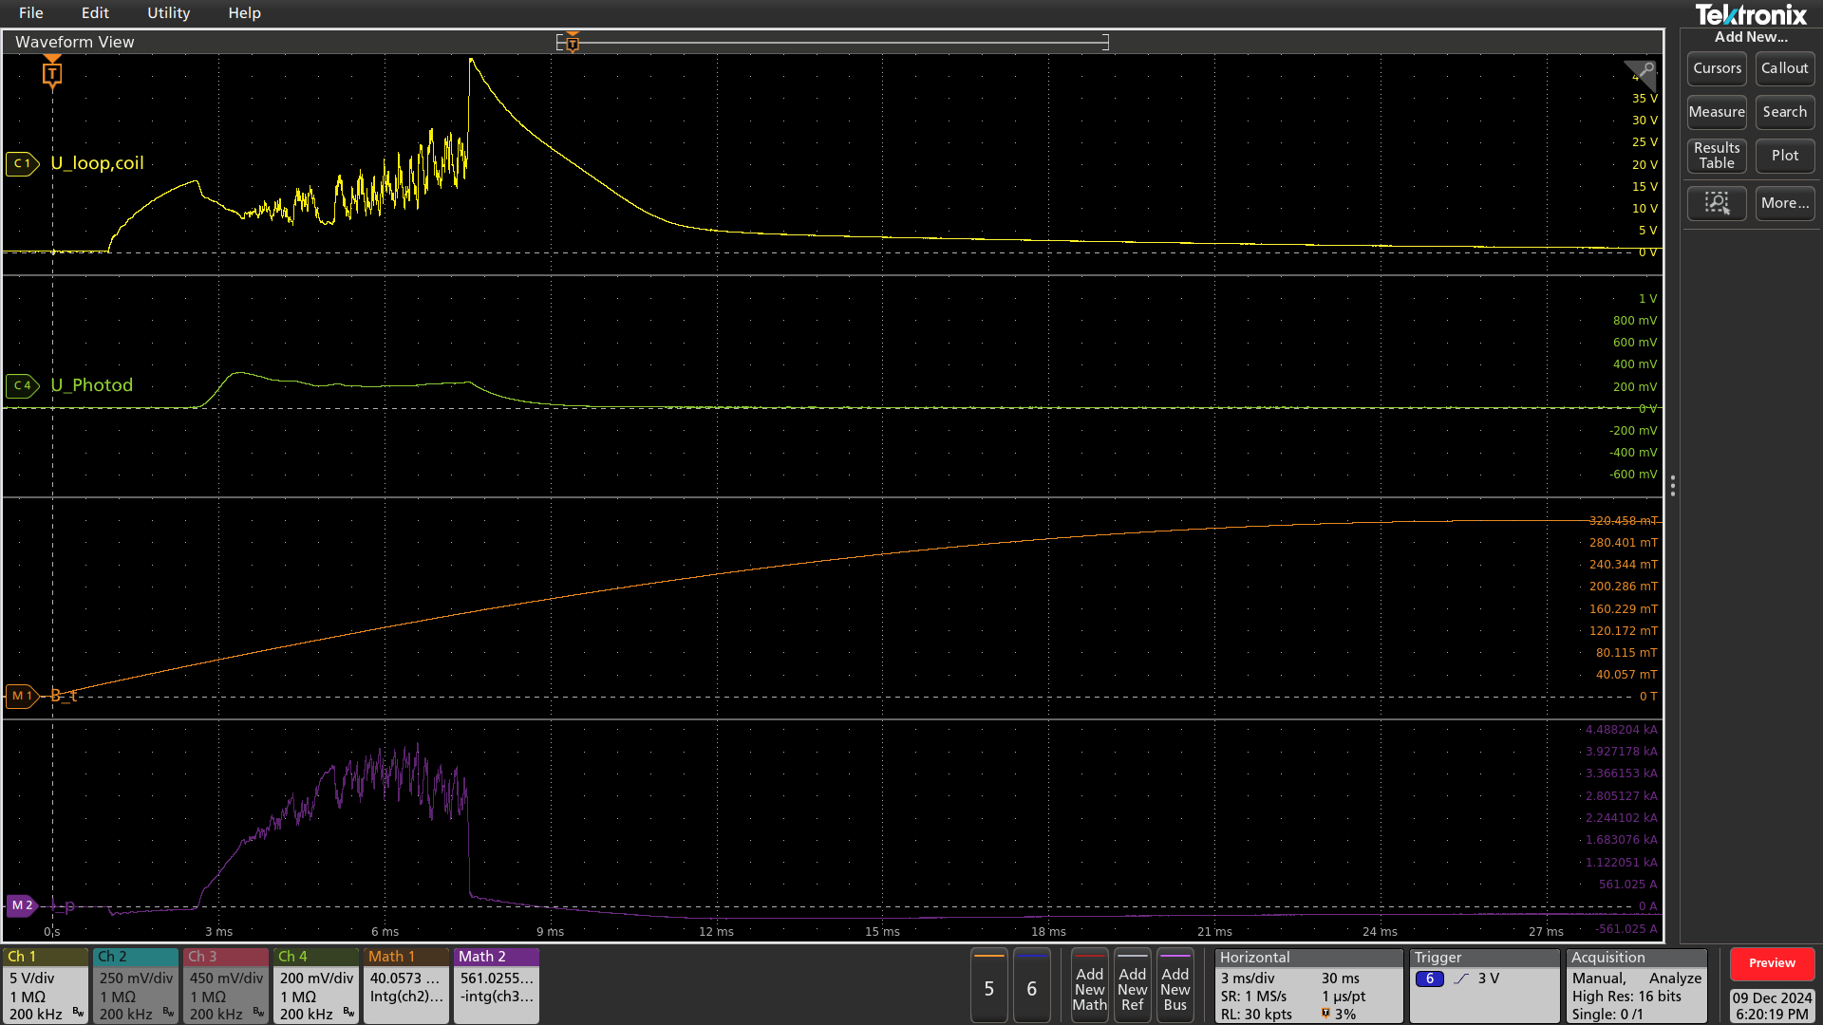Image resolution: width=1823 pixels, height=1025 pixels.
Task: Open the File menu
Action: pos(30,13)
